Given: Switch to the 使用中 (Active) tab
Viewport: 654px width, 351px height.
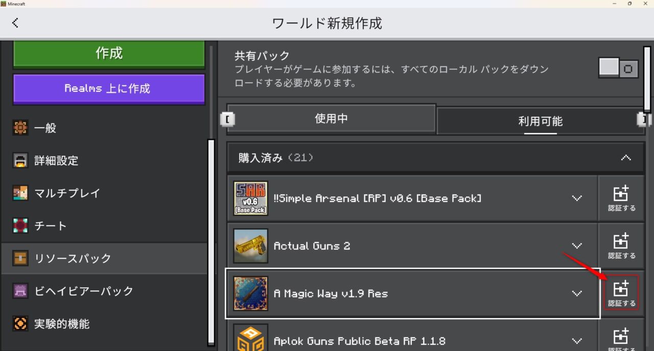Looking at the screenshot, I should coord(331,118).
